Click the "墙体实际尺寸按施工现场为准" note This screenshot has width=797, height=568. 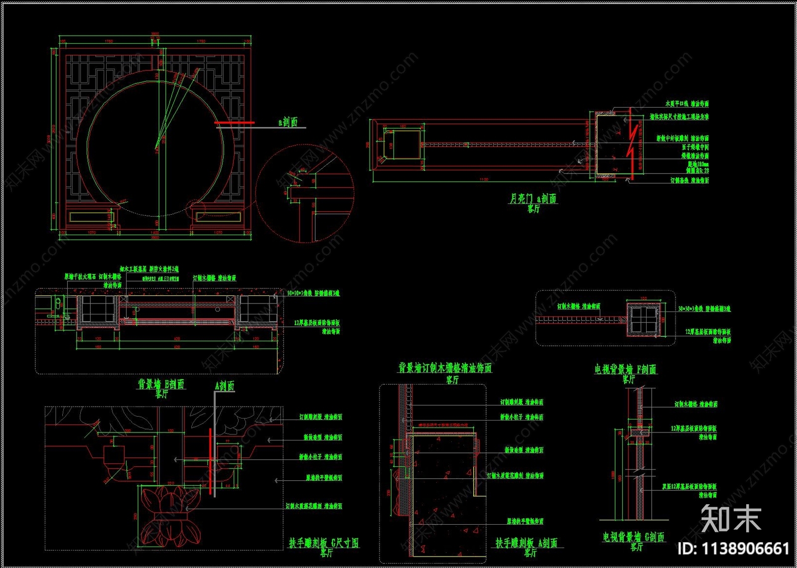tap(679, 117)
